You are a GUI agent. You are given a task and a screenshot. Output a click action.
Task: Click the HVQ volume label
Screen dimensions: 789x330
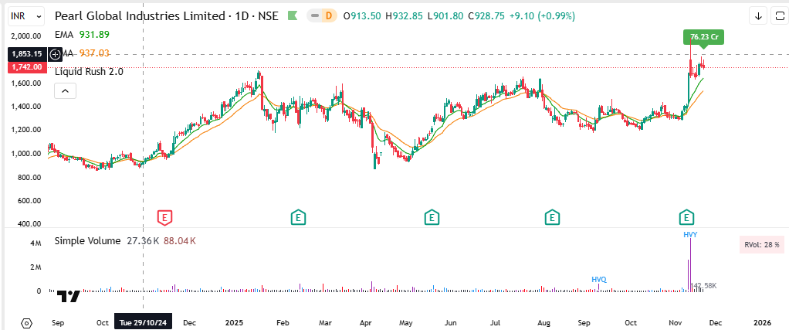coord(599,279)
